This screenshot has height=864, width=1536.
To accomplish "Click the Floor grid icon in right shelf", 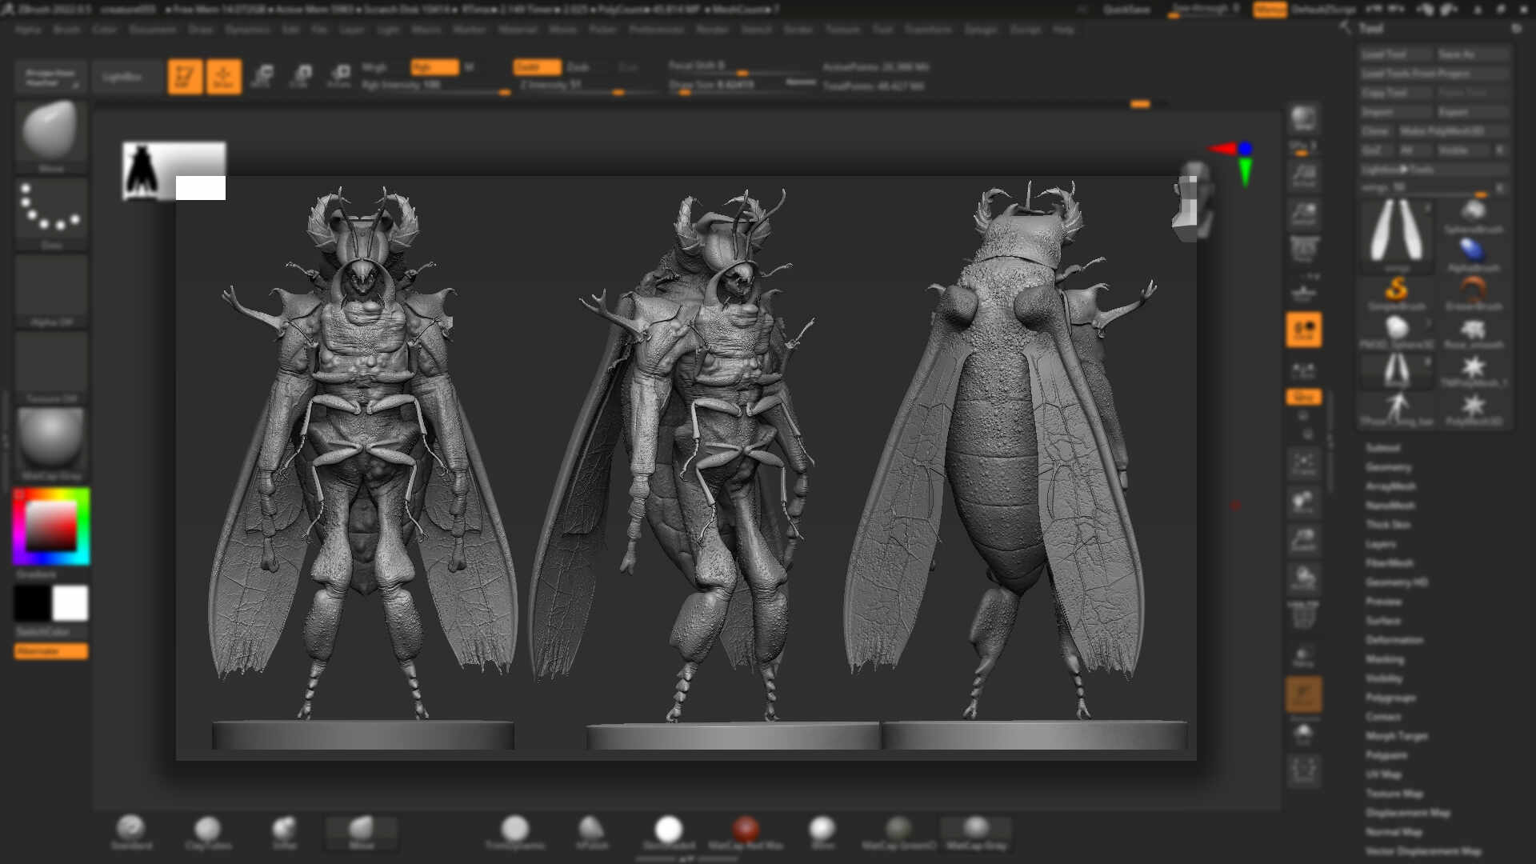I will 1304,291.
